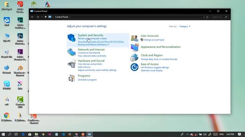
Task: Click Backup and Restore (Windows 7)
Action: (x=93, y=45)
